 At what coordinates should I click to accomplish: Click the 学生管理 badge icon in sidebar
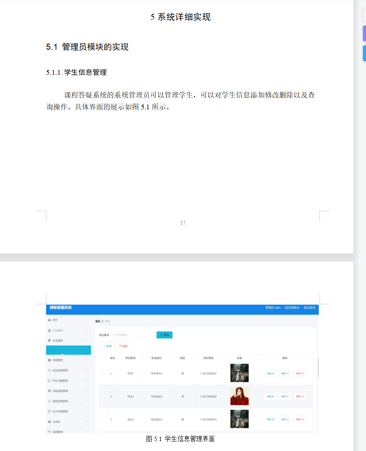point(49,340)
